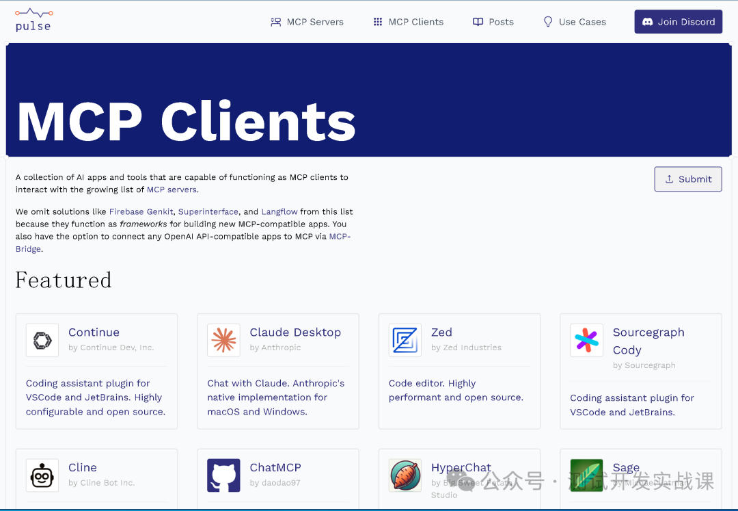This screenshot has height=511, width=738.
Task: Open the Zed card title
Action: tap(441, 332)
